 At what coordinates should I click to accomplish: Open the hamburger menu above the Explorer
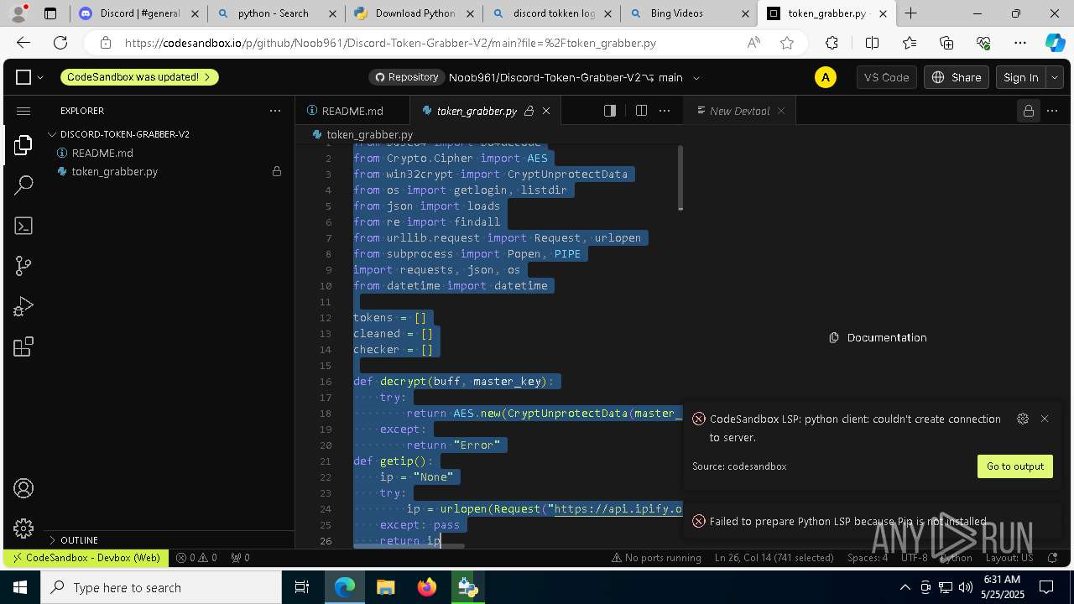pos(23,111)
